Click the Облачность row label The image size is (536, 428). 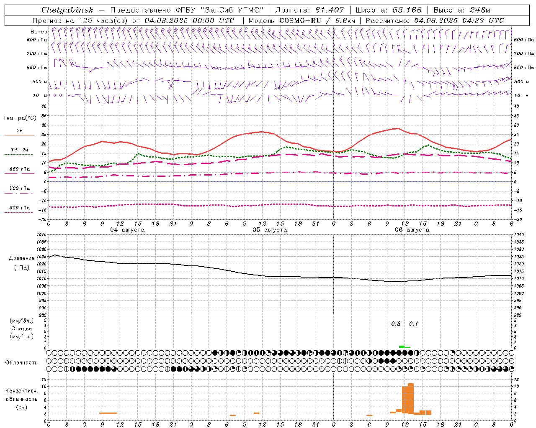(21, 362)
